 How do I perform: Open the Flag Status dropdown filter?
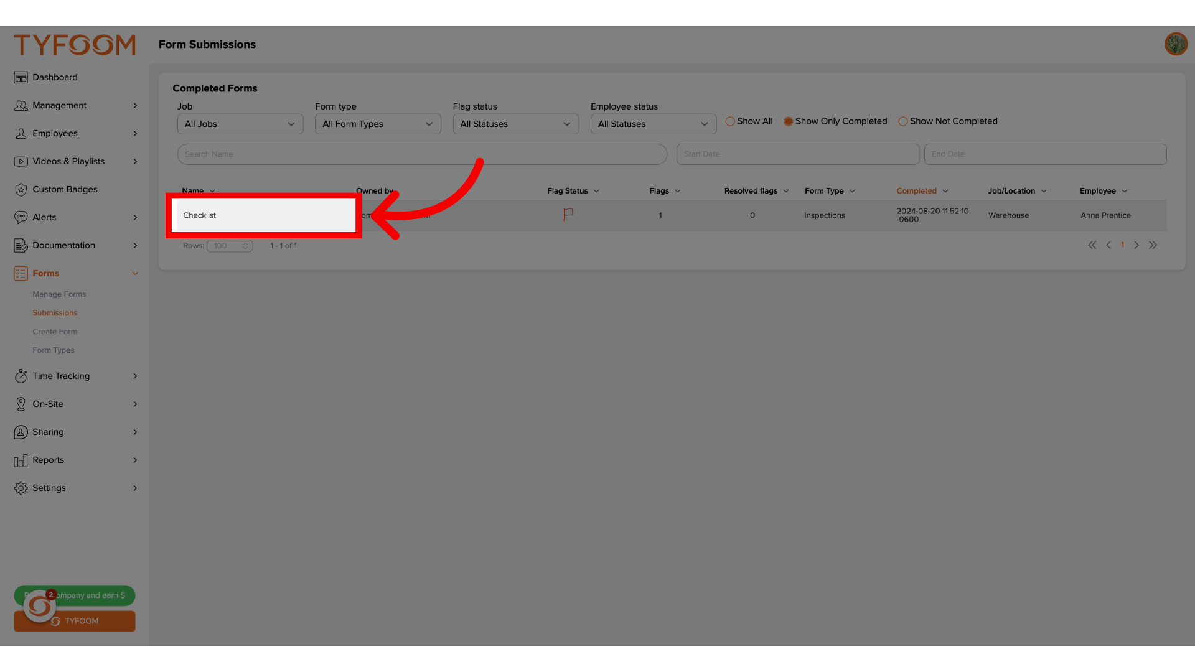(x=513, y=124)
